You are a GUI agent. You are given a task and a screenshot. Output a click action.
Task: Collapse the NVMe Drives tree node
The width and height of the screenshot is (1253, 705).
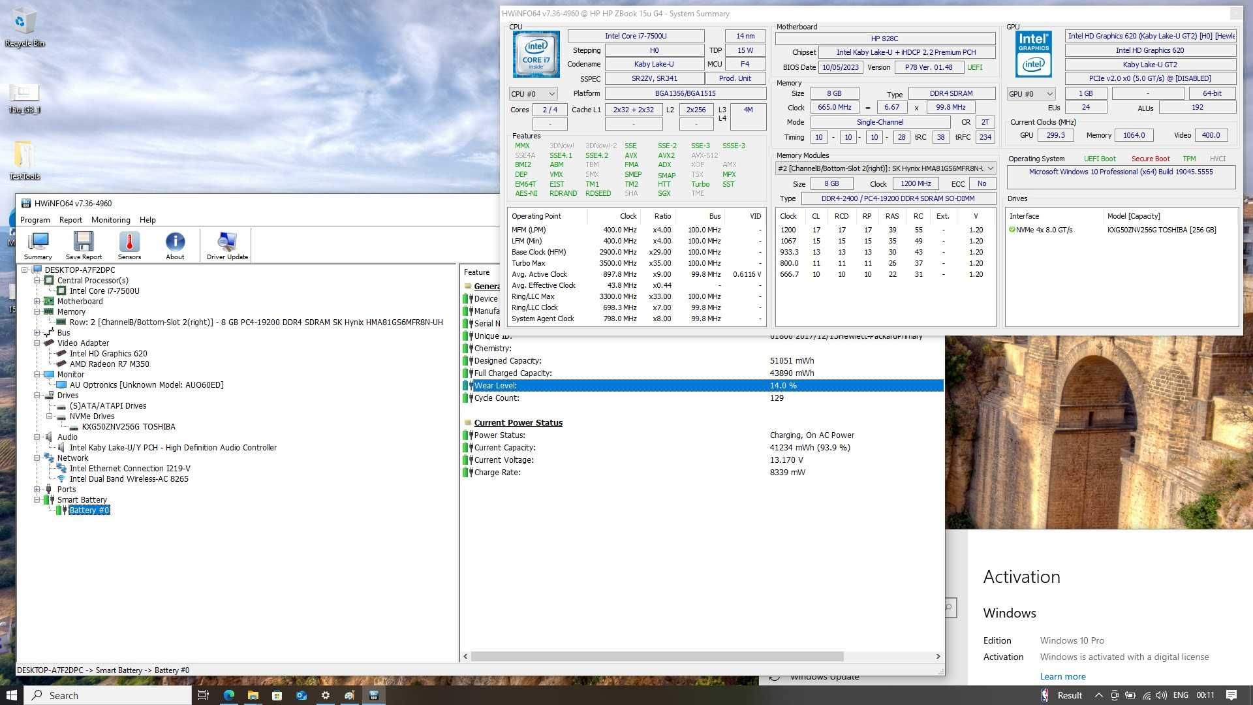tap(50, 416)
